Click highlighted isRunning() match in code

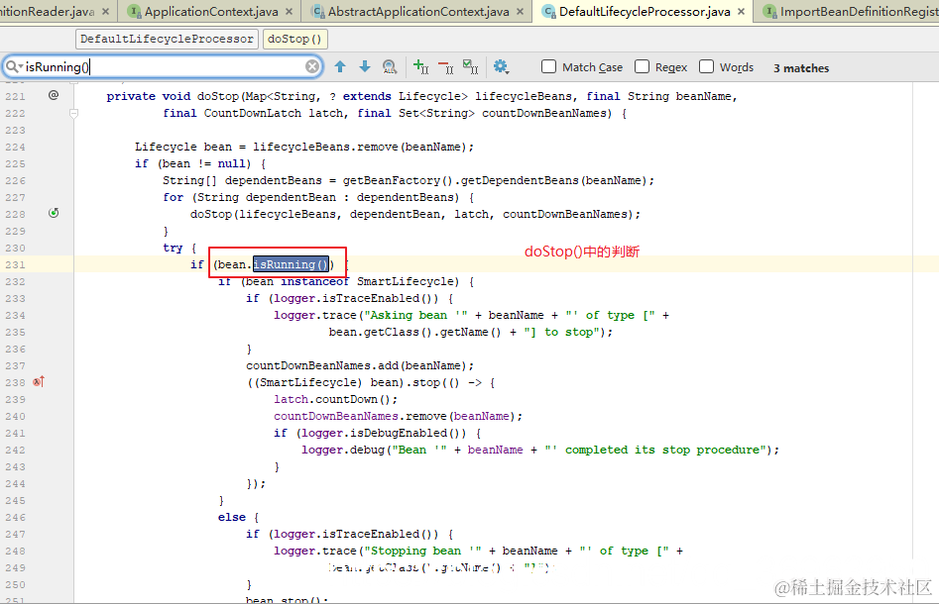tap(292, 264)
